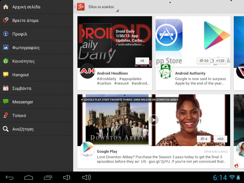The width and height of the screenshot is (244, 183).
Task: Open Android Authority poster name
Action: pos(190,73)
